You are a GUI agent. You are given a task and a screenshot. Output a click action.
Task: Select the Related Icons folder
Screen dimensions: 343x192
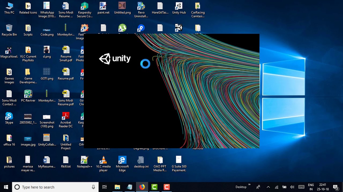click(x=28, y=8)
